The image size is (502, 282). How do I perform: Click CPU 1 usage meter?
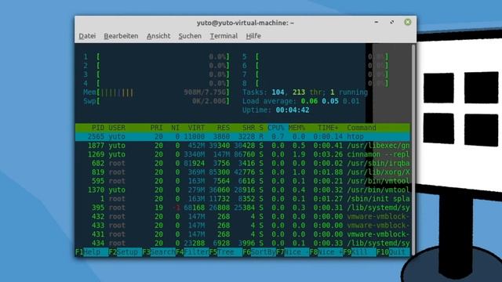156,57
